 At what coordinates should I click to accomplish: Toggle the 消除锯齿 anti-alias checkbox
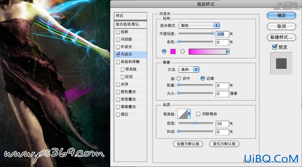pos(198,114)
